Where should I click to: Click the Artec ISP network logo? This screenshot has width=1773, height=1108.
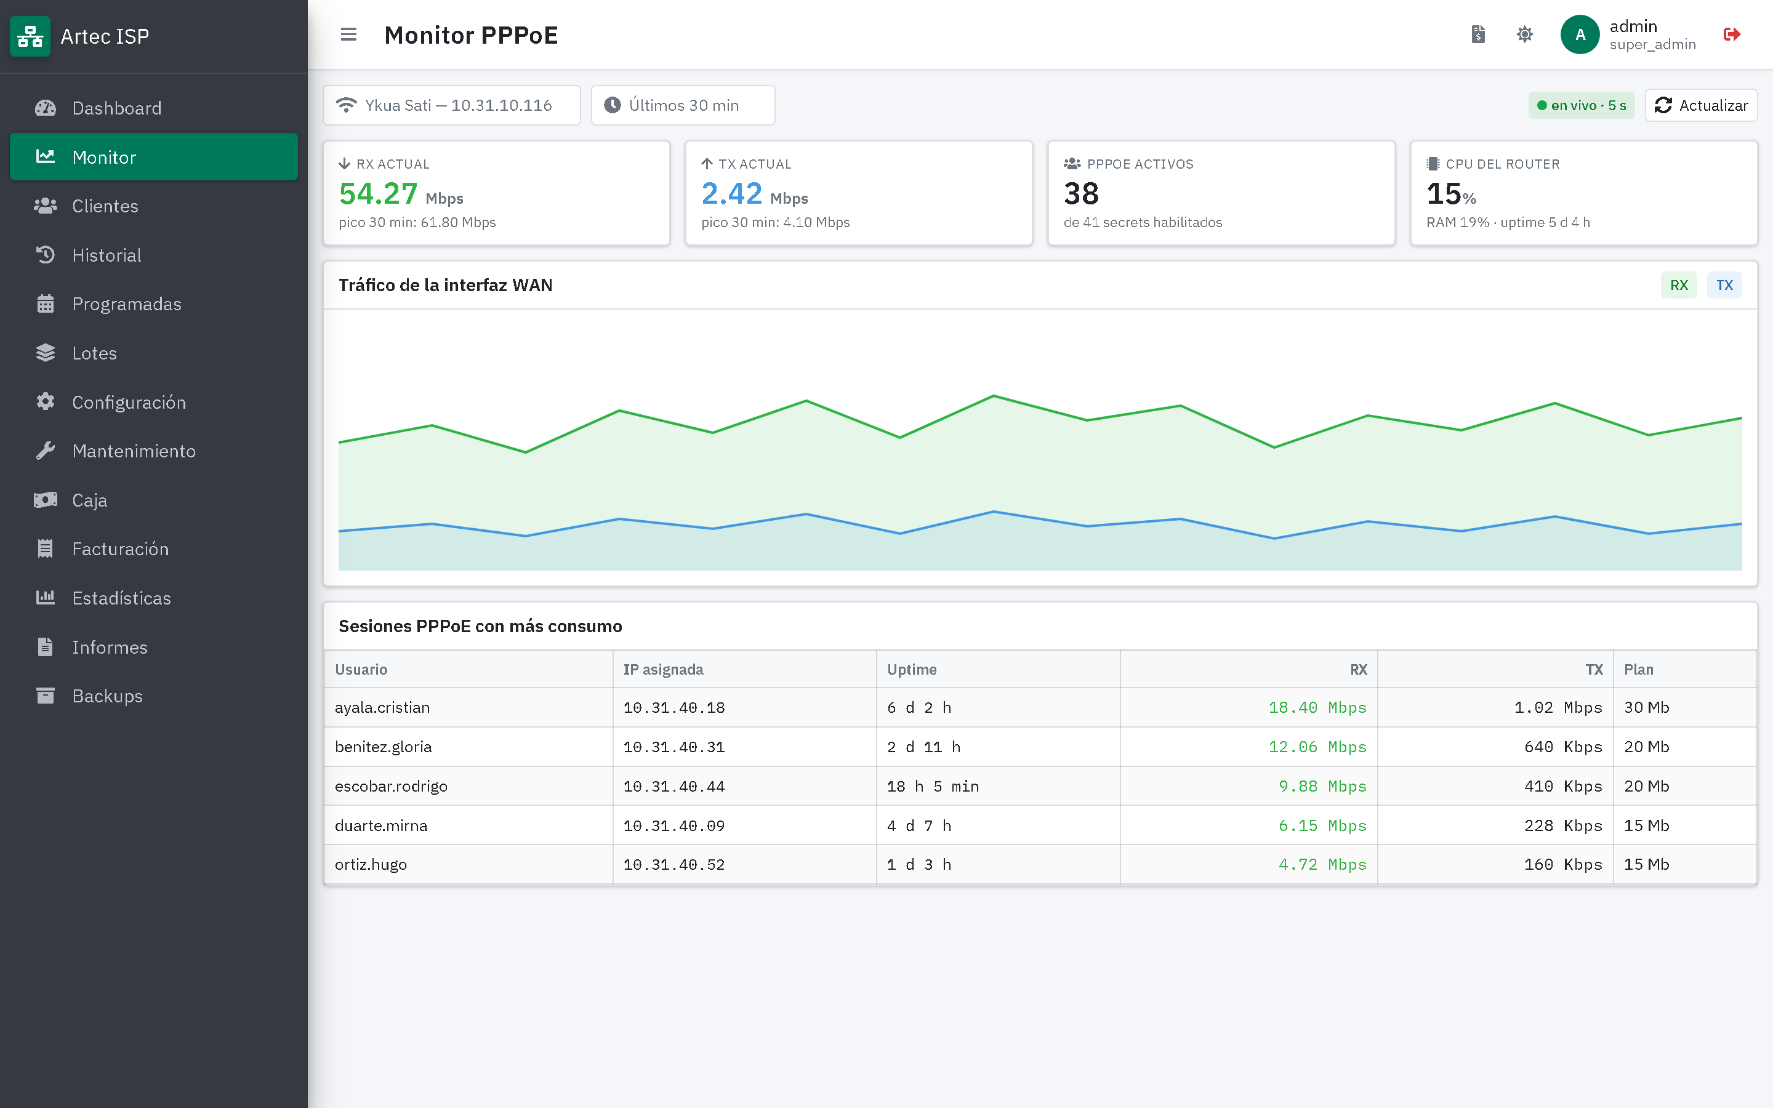click(30, 36)
